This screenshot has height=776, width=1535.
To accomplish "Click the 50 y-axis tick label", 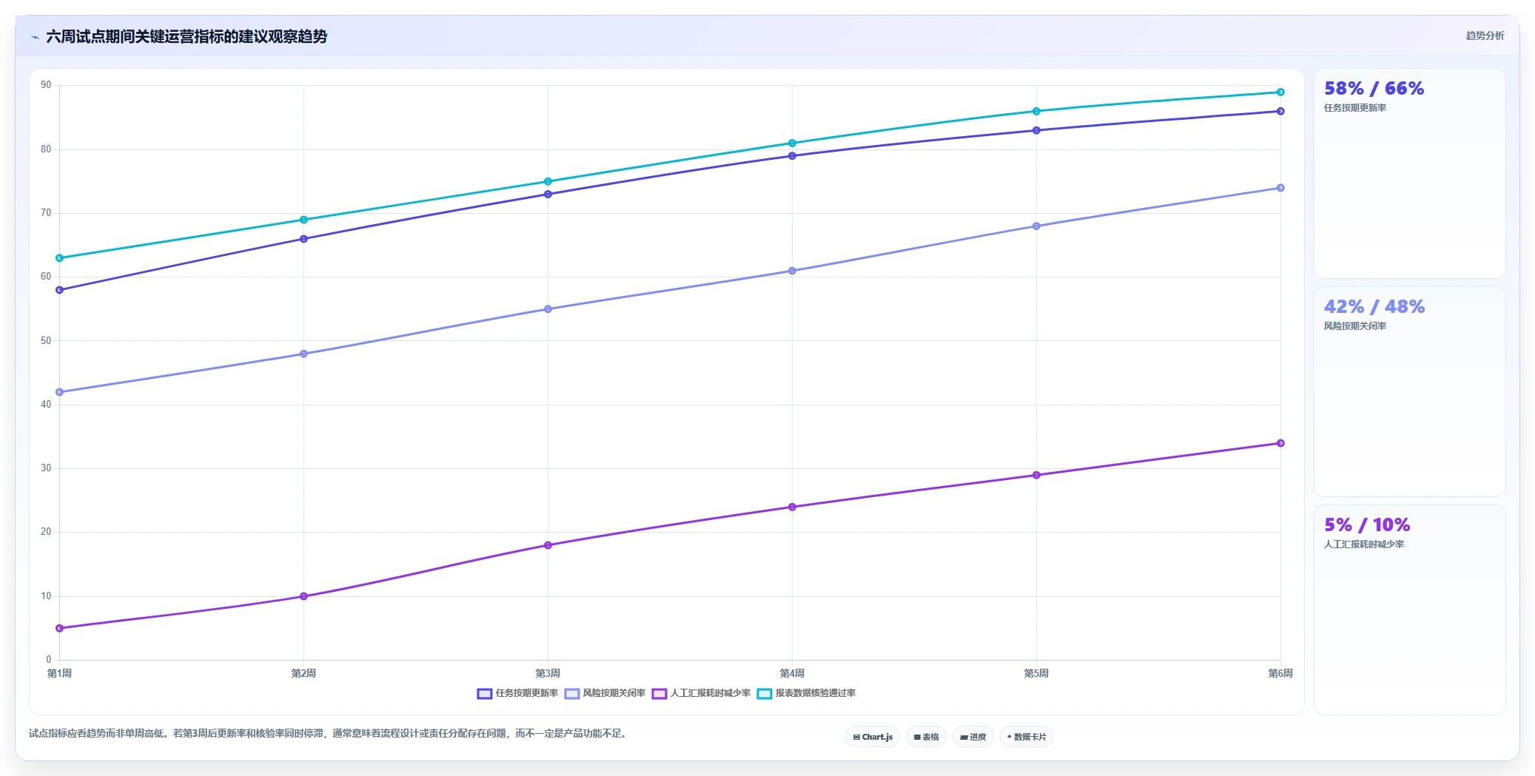I will pos(46,341).
